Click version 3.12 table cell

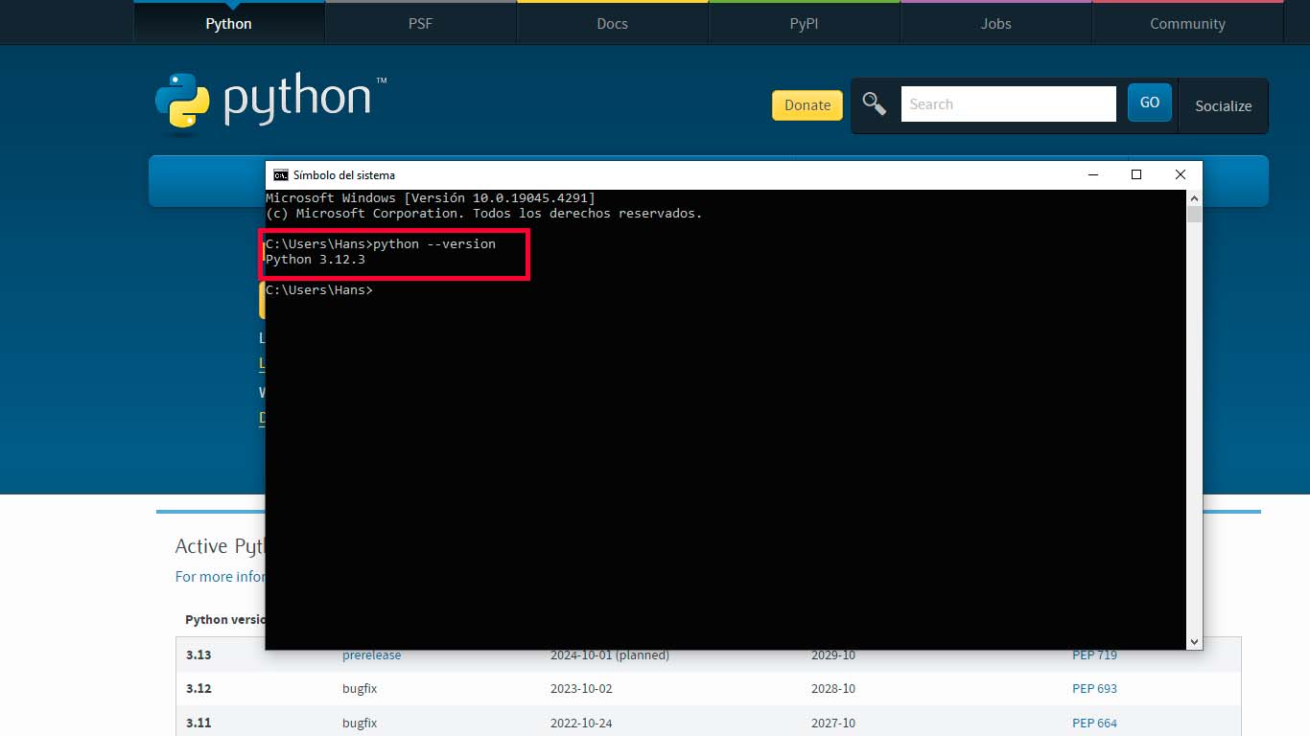tap(199, 689)
